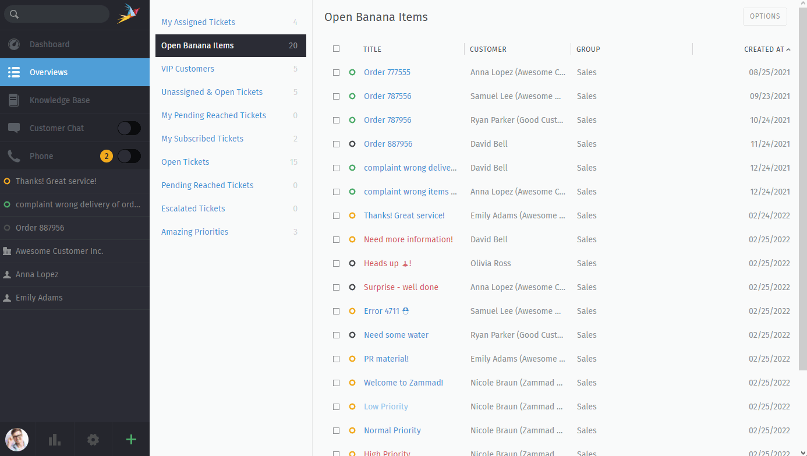Open admin settings with the gear icon
Image resolution: width=807 pixels, height=456 pixels.
pyautogui.click(x=93, y=439)
